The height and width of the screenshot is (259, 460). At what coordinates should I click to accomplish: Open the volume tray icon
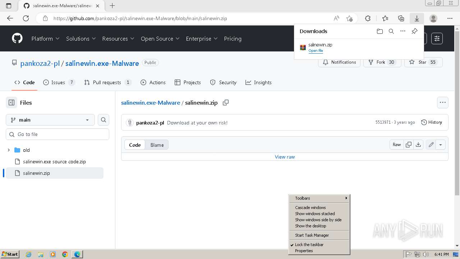tap(426, 254)
